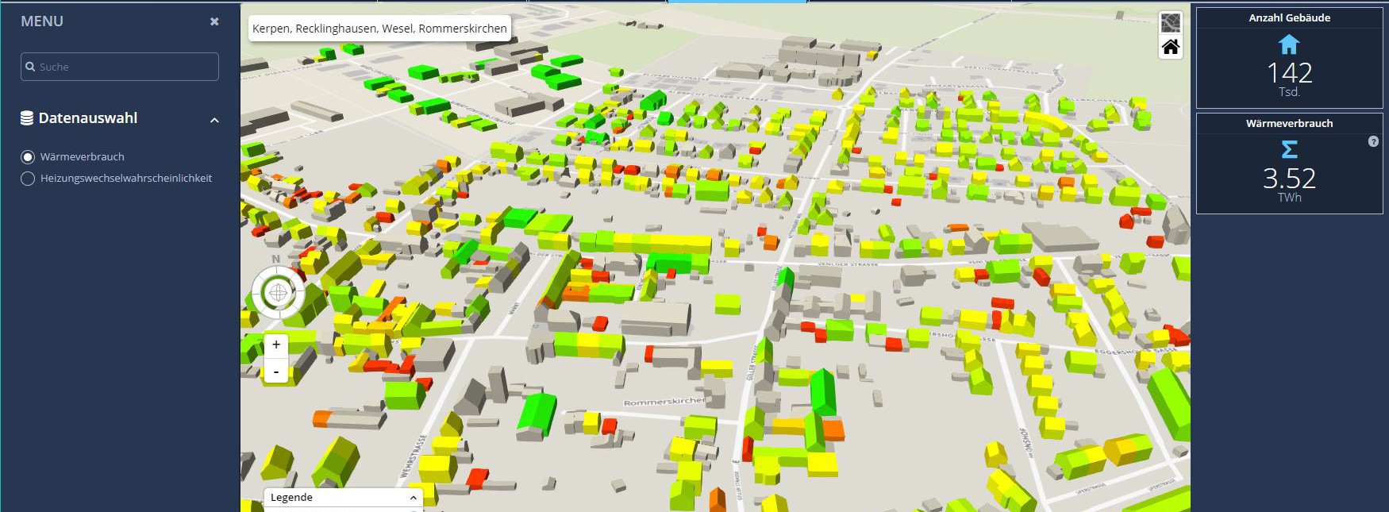Click the database icon beside Datenauswahl

tap(27, 118)
